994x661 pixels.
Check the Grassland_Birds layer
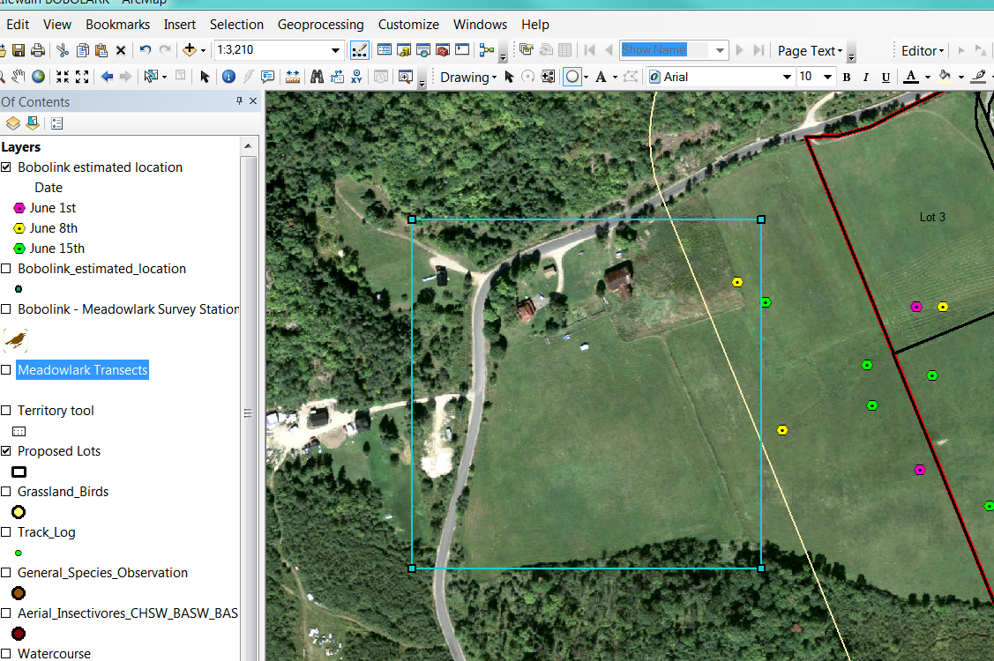(5, 492)
